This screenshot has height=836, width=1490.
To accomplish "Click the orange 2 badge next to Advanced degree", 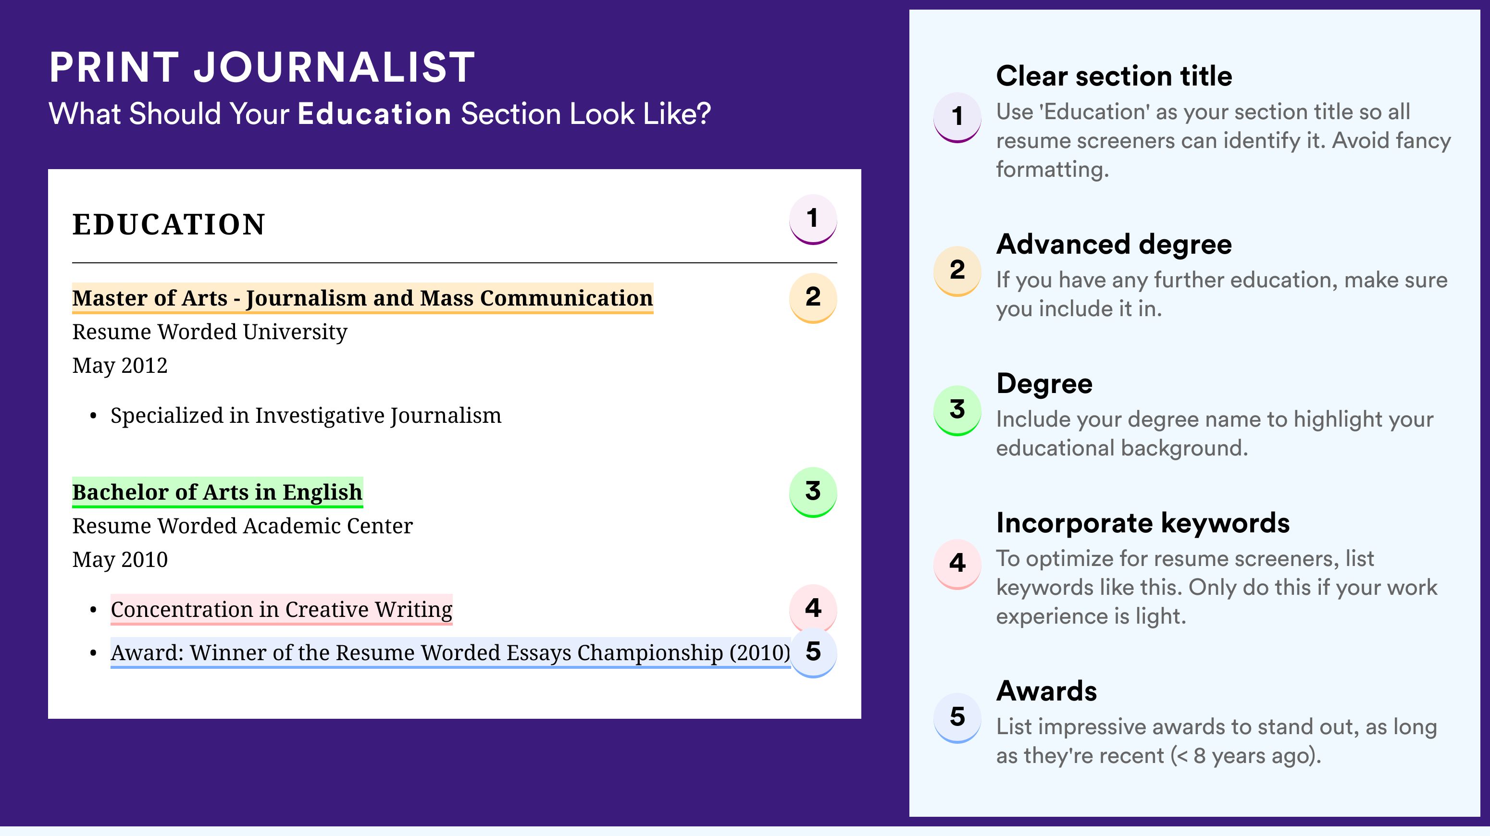I will click(957, 271).
